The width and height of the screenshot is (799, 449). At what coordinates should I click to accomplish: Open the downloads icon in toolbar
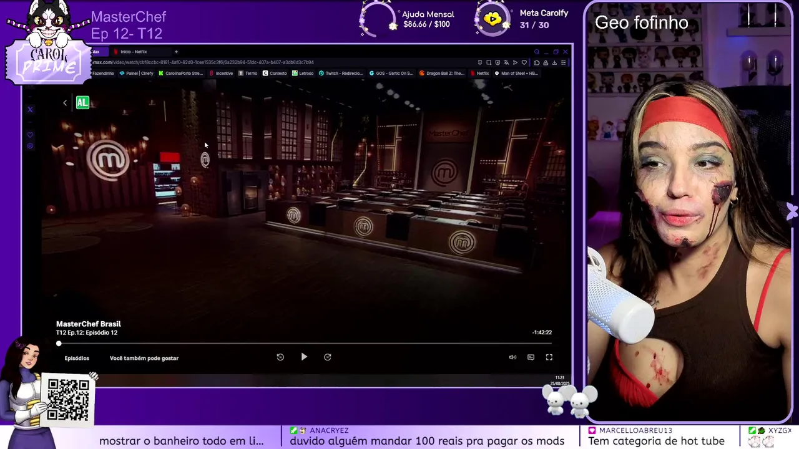pyautogui.click(x=554, y=62)
